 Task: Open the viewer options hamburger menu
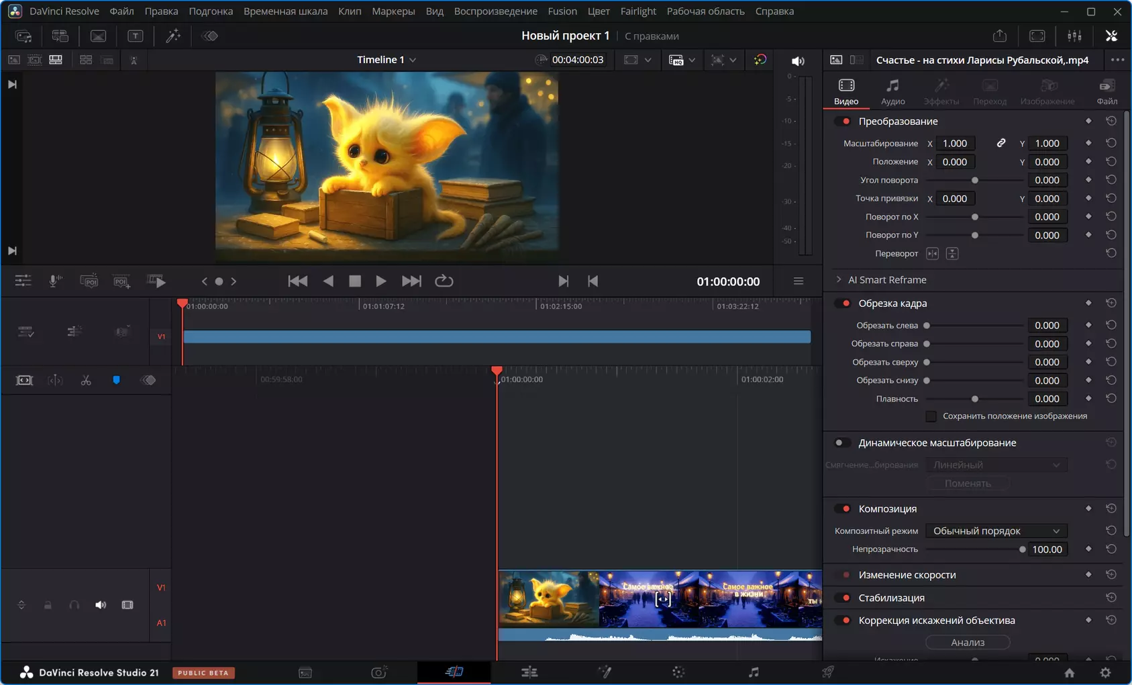pyautogui.click(x=799, y=281)
